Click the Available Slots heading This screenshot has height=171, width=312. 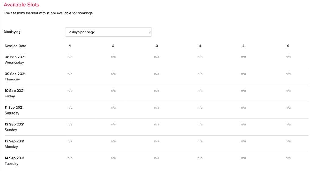[21, 5]
